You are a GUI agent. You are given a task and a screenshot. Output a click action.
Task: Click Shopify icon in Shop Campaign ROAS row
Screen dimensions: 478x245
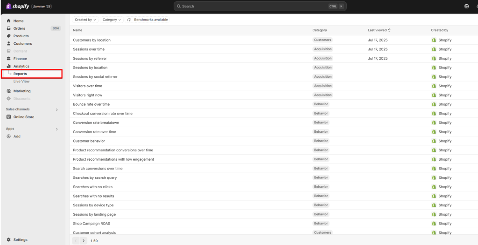click(x=434, y=224)
